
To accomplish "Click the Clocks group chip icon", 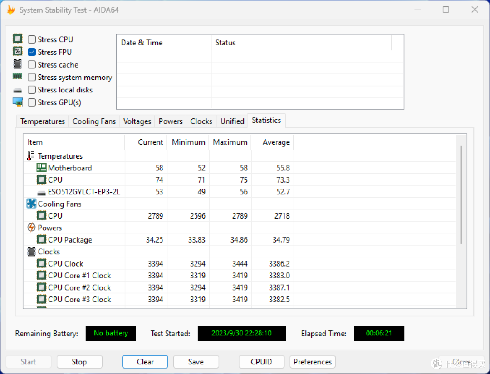I will tap(31, 252).
